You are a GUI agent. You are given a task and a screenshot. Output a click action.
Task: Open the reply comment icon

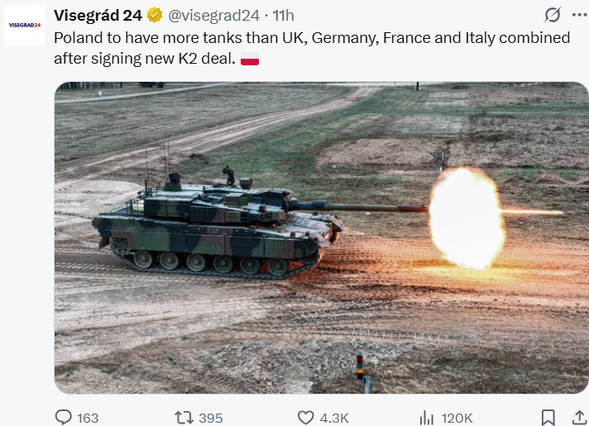63,417
